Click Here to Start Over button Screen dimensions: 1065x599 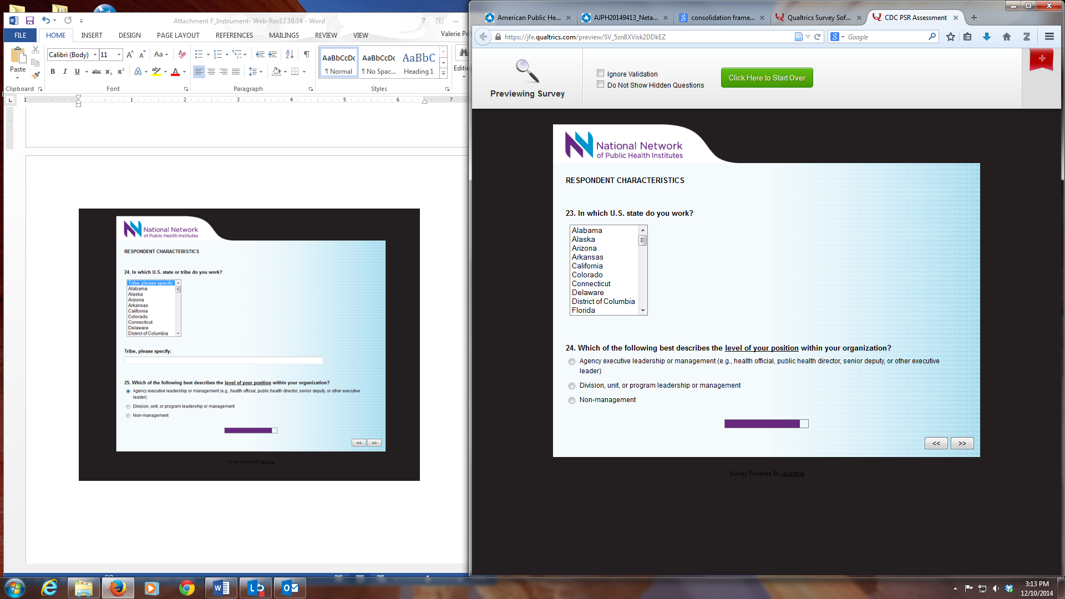(x=767, y=78)
